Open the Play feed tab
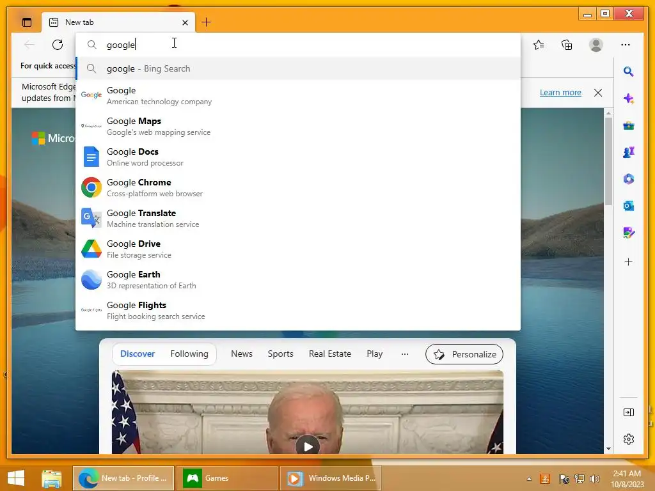The width and height of the screenshot is (655, 491). pos(375,354)
